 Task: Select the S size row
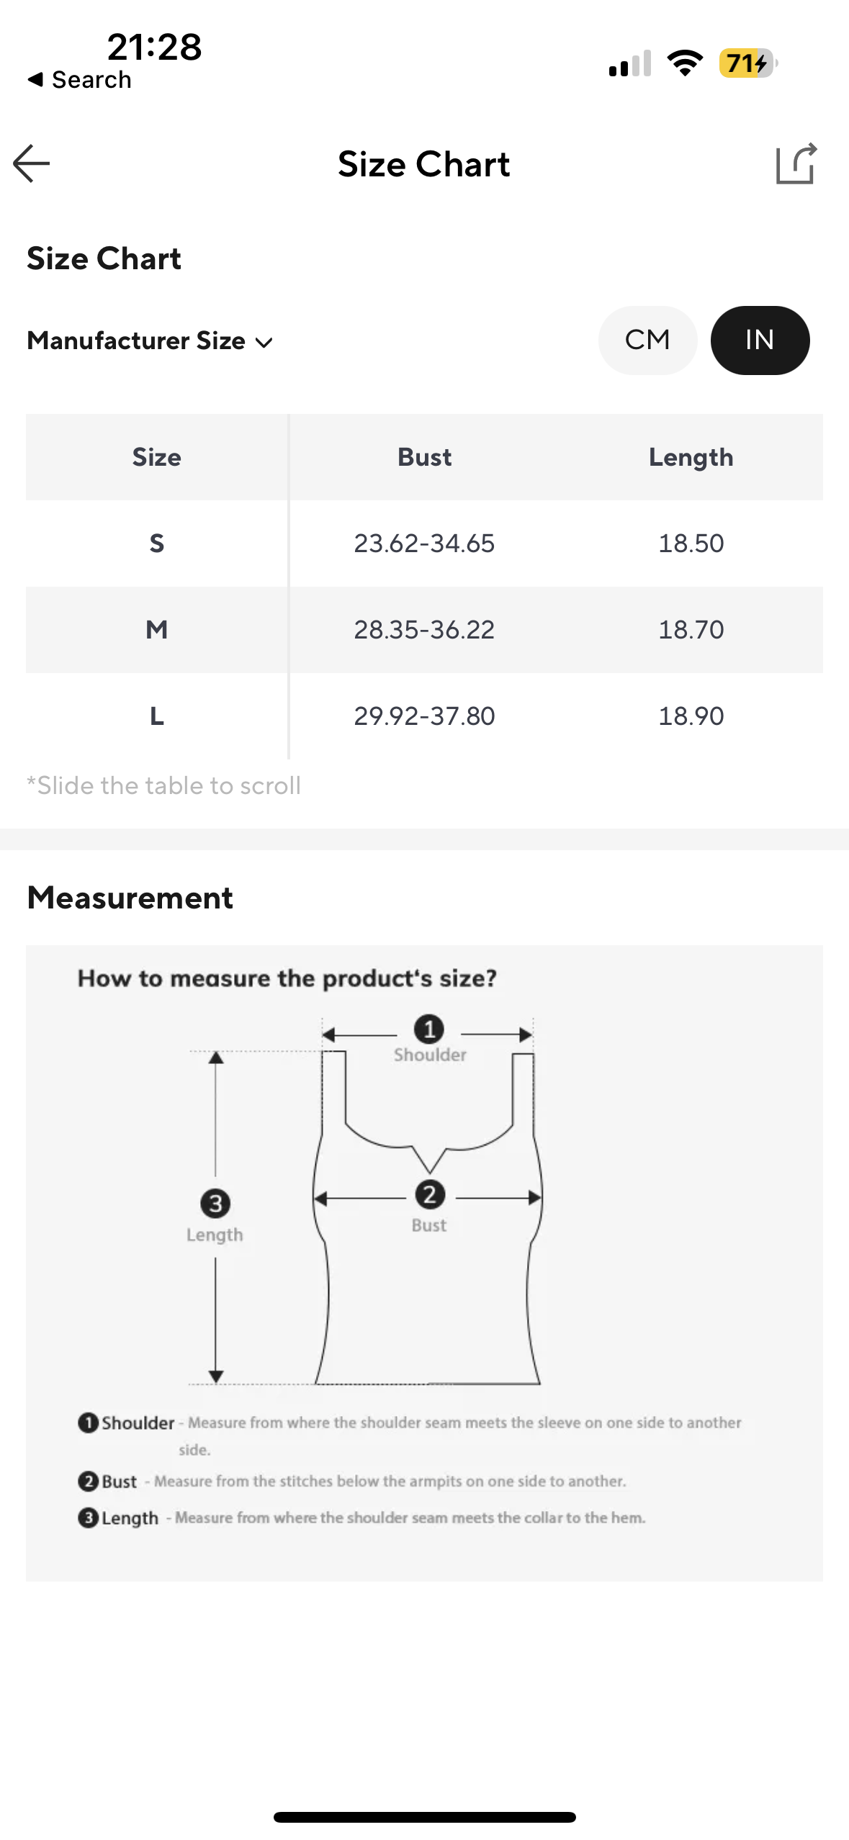coord(156,543)
